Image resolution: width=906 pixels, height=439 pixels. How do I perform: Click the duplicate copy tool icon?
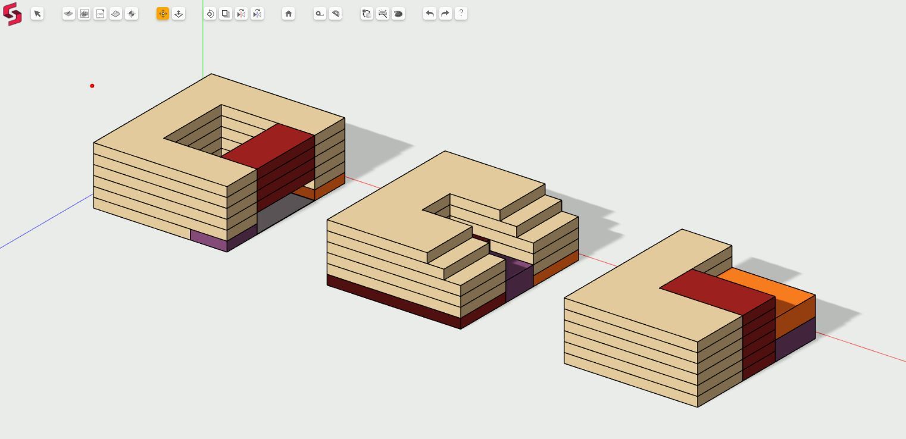(226, 13)
